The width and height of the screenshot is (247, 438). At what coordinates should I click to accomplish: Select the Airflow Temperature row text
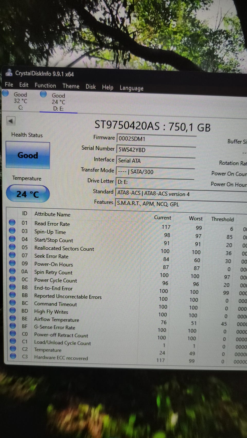pyautogui.click(x=56, y=320)
